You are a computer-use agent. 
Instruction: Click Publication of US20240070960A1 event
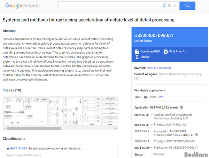tap(176, 148)
